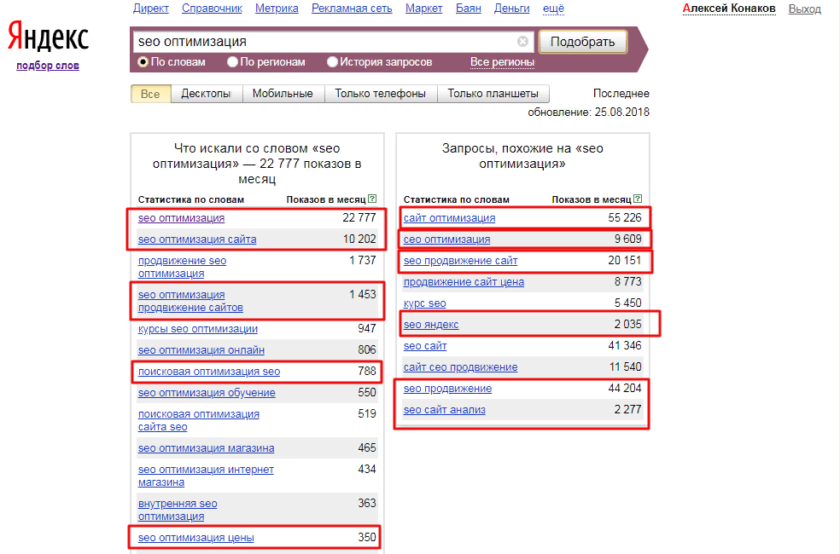Open the 'сайт оптимизация' similar query link
840x554 pixels.
[x=449, y=218]
